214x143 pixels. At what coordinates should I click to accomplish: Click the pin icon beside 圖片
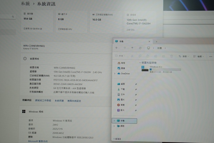point(136,100)
